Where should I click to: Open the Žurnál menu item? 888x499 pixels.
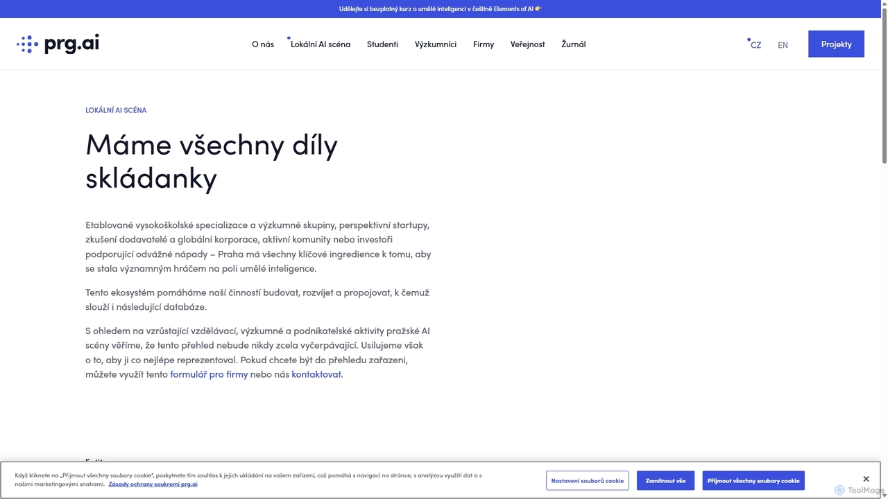pyautogui.click(x=574, y=44)
